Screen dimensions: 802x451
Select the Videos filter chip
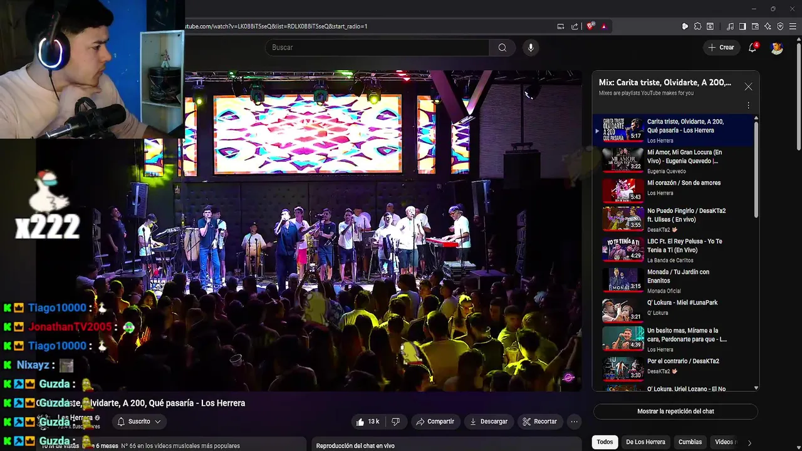point(724,442)
